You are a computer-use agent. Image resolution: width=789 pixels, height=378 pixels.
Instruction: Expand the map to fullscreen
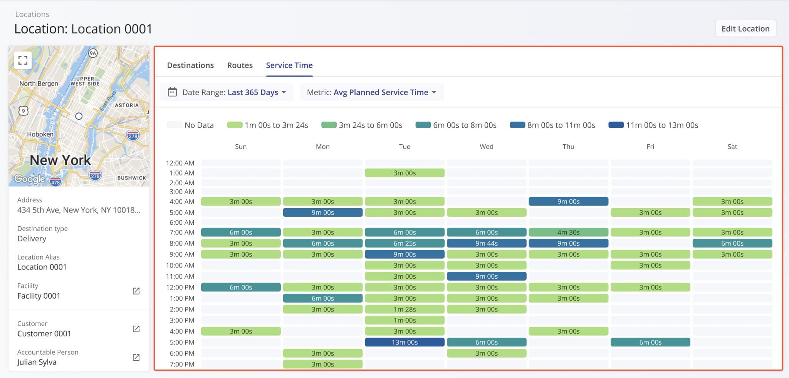coord(23,60)
